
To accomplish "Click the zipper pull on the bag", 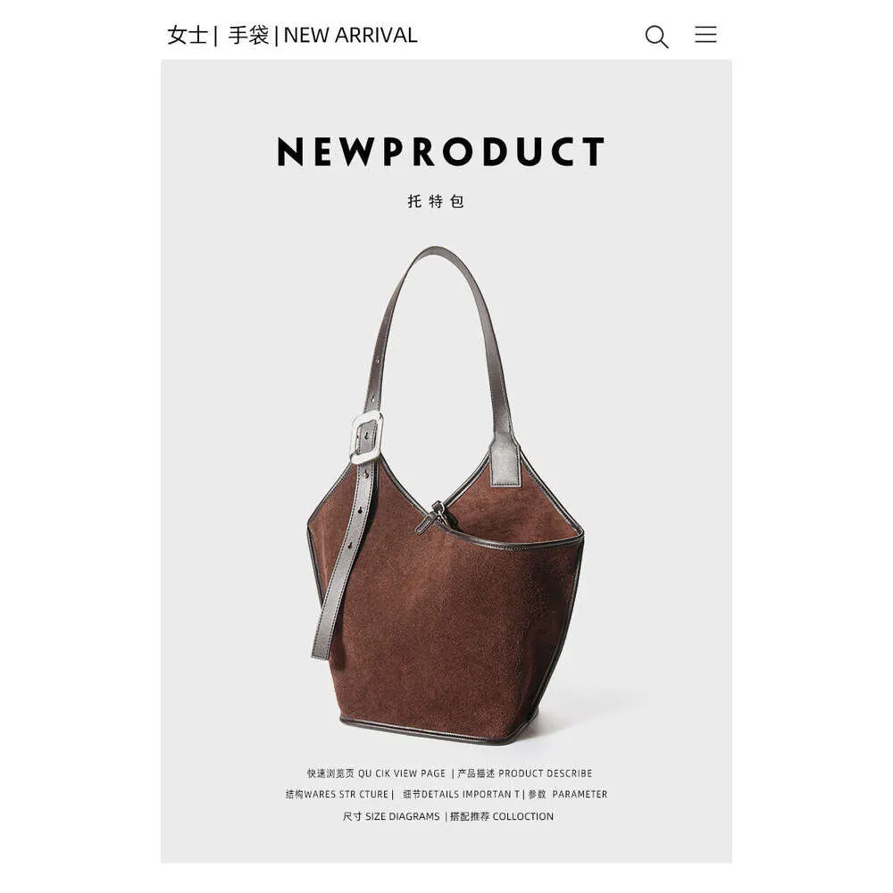I will 431,517.
